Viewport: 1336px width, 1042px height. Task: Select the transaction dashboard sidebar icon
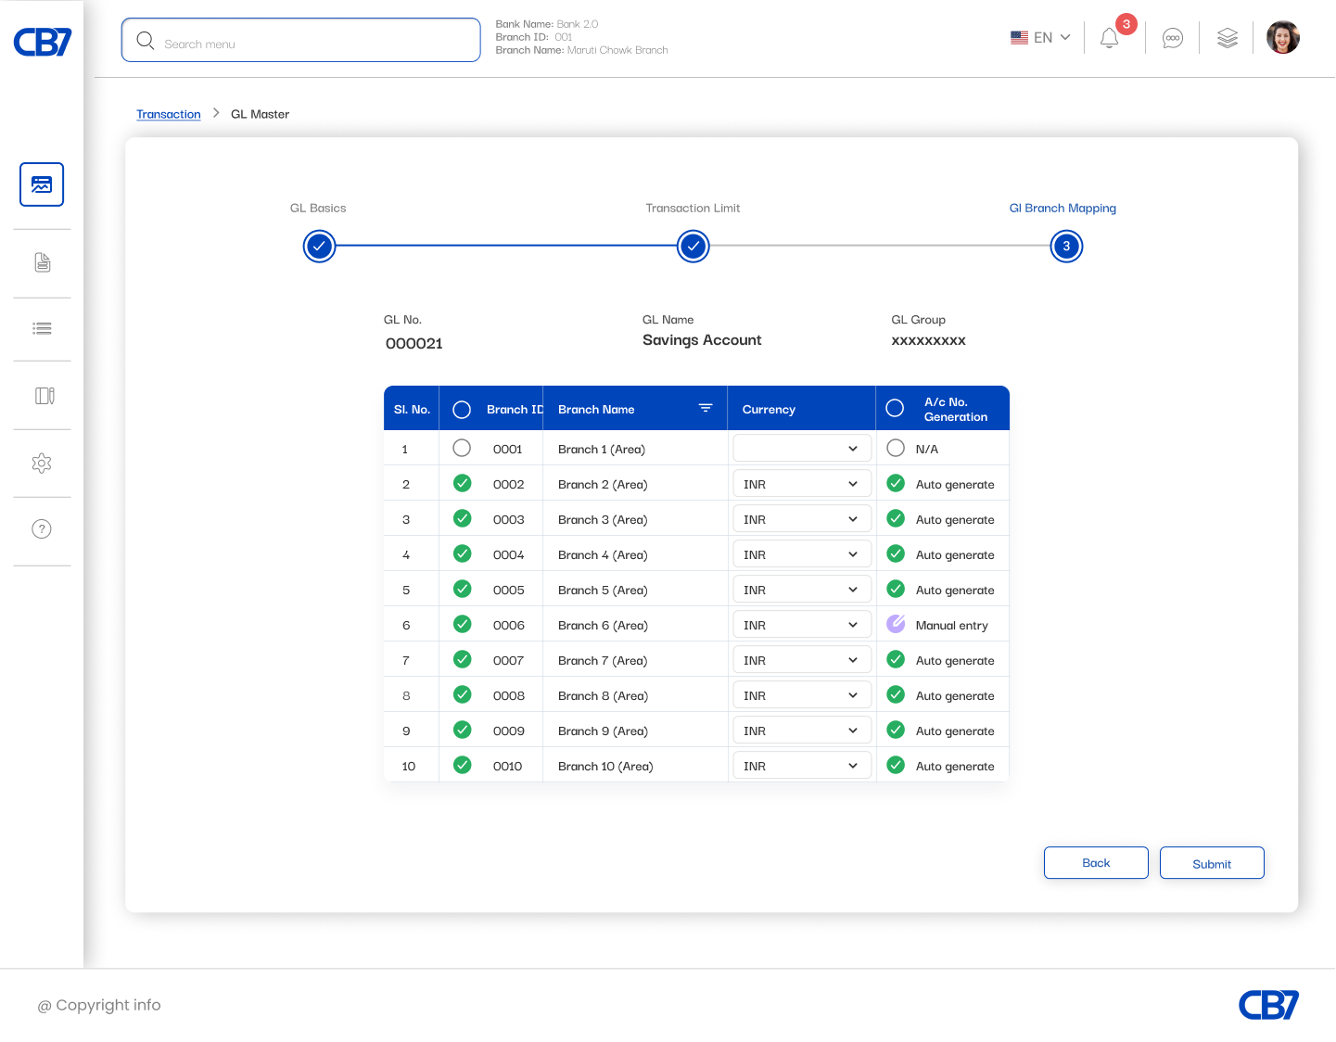(x=42, y=184)
